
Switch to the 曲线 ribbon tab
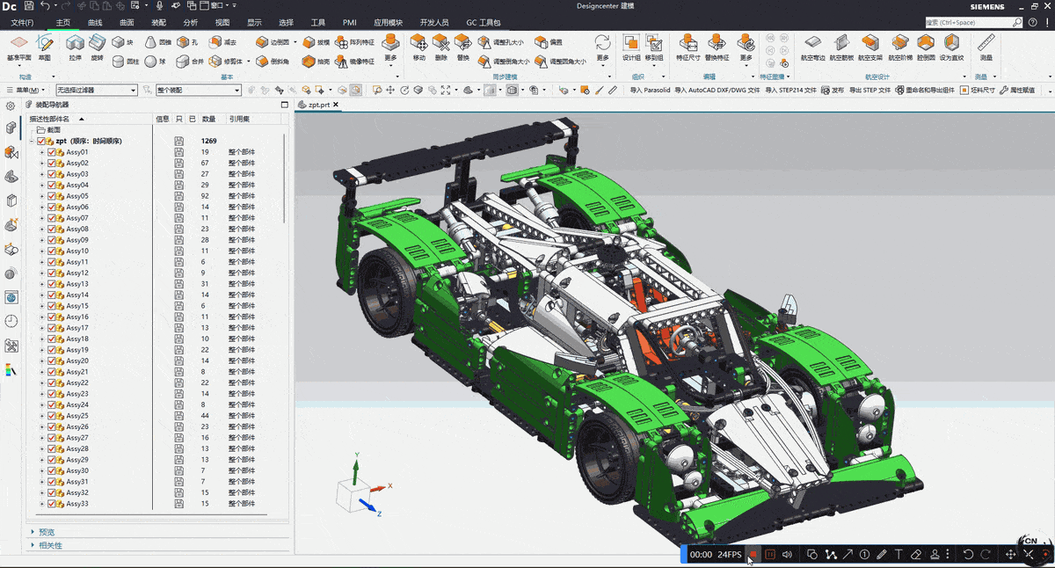[95, 22]
